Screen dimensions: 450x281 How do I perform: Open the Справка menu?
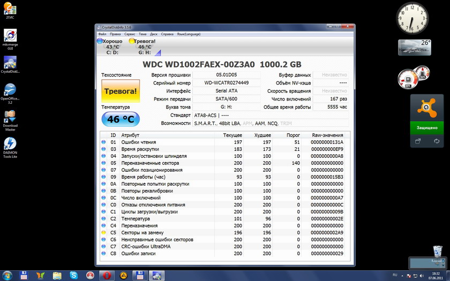pos(167,34)
